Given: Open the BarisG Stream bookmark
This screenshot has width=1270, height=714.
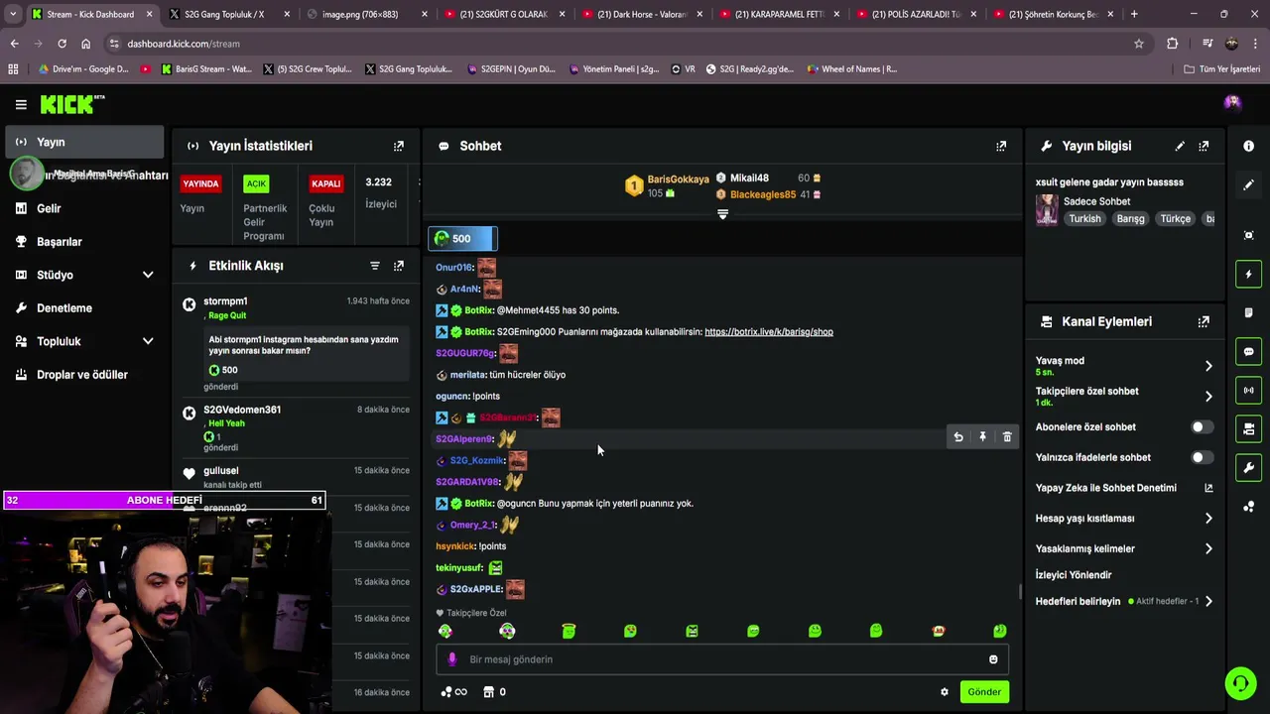Looking at the screenshot, I should (x=206, y=69).
